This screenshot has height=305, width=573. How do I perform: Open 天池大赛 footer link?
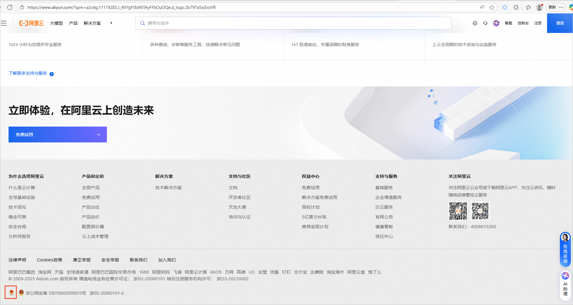point(237,207)
